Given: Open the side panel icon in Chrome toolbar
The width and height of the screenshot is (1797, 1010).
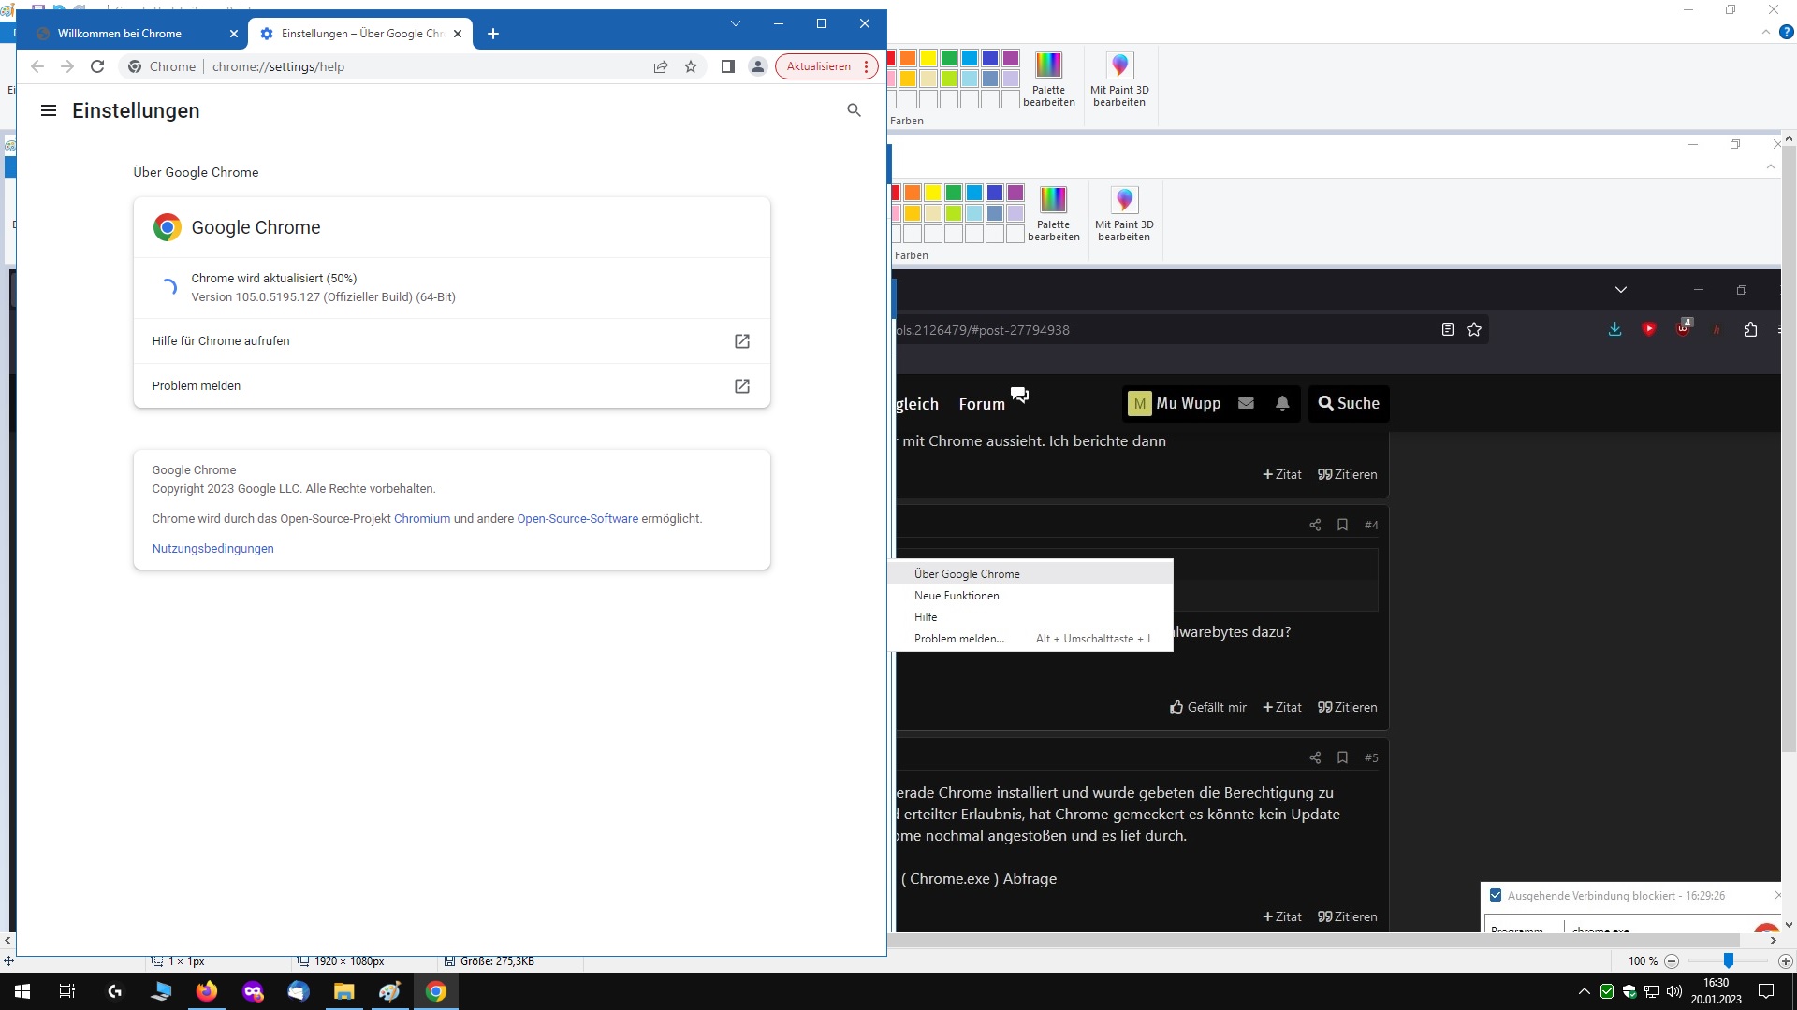Looking at the screenshot, I should [727, 66].
